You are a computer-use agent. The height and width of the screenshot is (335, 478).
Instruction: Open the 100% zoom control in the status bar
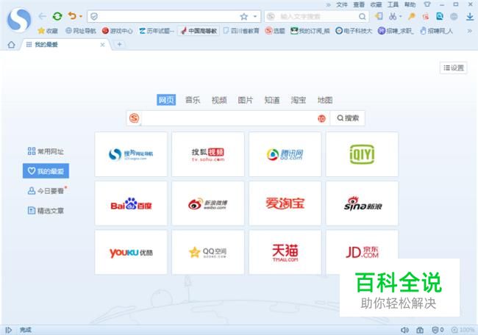463,330
